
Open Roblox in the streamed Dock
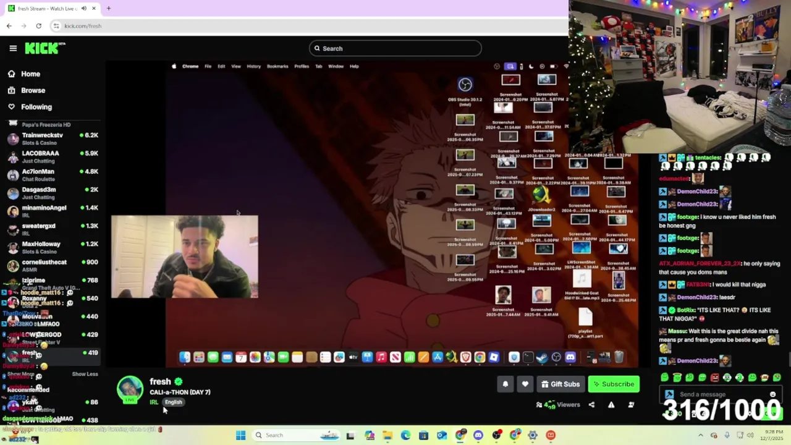click(x=494, y=357)
